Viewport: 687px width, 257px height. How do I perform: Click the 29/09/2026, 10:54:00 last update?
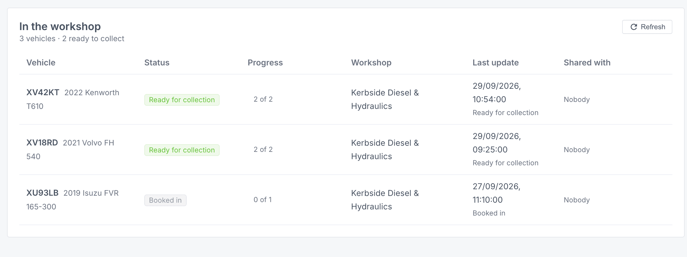point(497,93)
